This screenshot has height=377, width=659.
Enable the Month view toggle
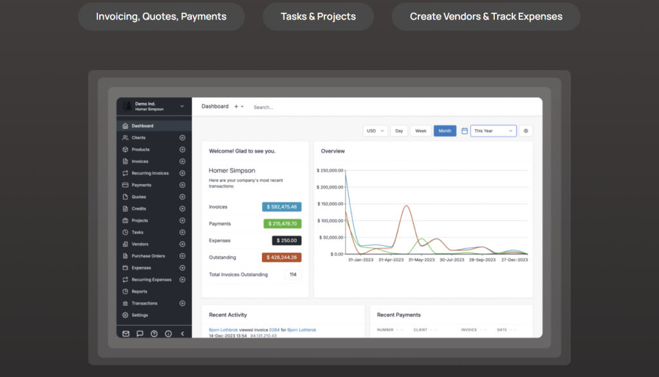pos(445,131)
